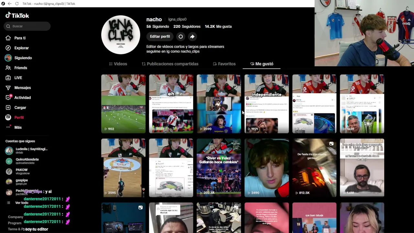
Task: Open the 'que buen tatuaje' video
Action: click(314, 218)
